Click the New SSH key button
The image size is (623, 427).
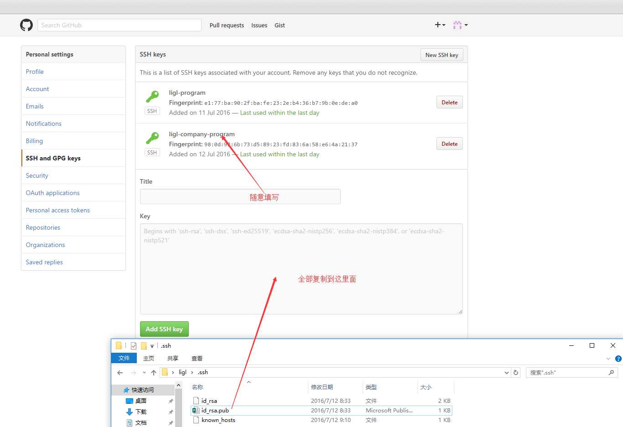(441, 55)
